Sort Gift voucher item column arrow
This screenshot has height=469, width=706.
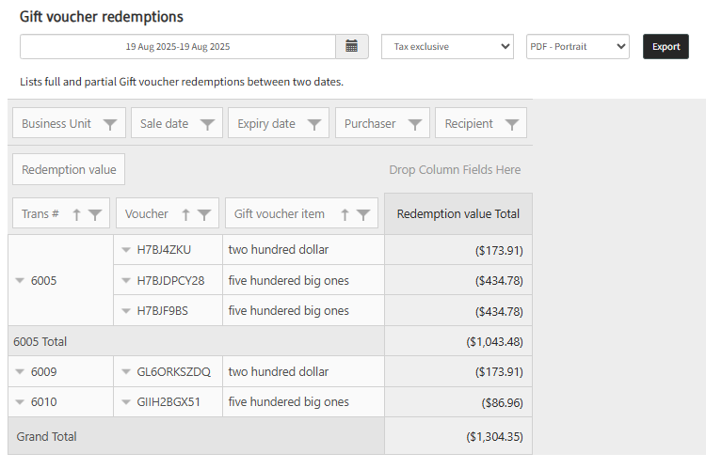[x=345, y=214]
